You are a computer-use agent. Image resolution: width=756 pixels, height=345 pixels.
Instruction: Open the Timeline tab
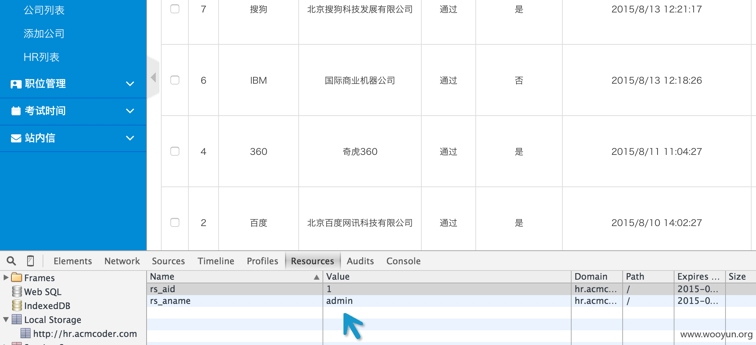coord(216,261)
